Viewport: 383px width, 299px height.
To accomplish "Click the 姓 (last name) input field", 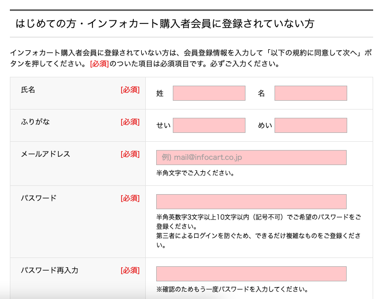I will (209, 93).
